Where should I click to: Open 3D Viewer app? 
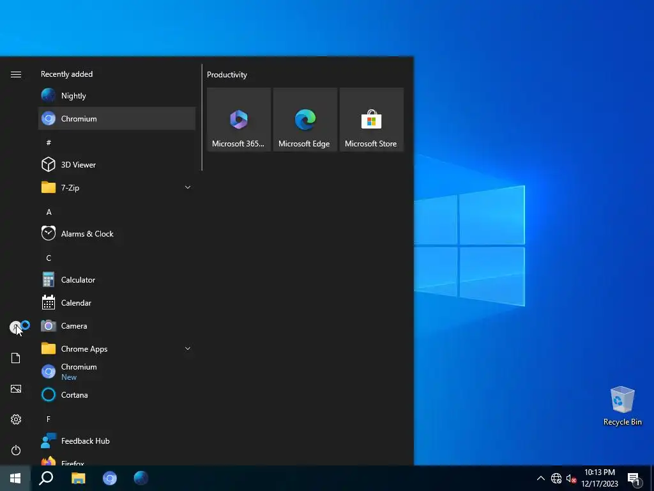tap(117, 164)
